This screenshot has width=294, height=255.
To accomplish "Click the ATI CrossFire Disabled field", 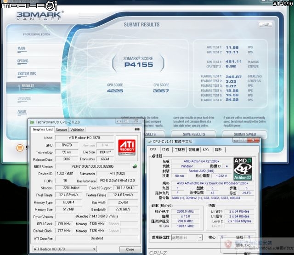I will click(97, 238).
